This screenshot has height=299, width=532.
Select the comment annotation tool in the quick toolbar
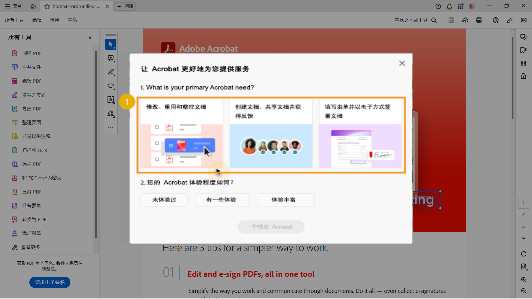[111, 58]
